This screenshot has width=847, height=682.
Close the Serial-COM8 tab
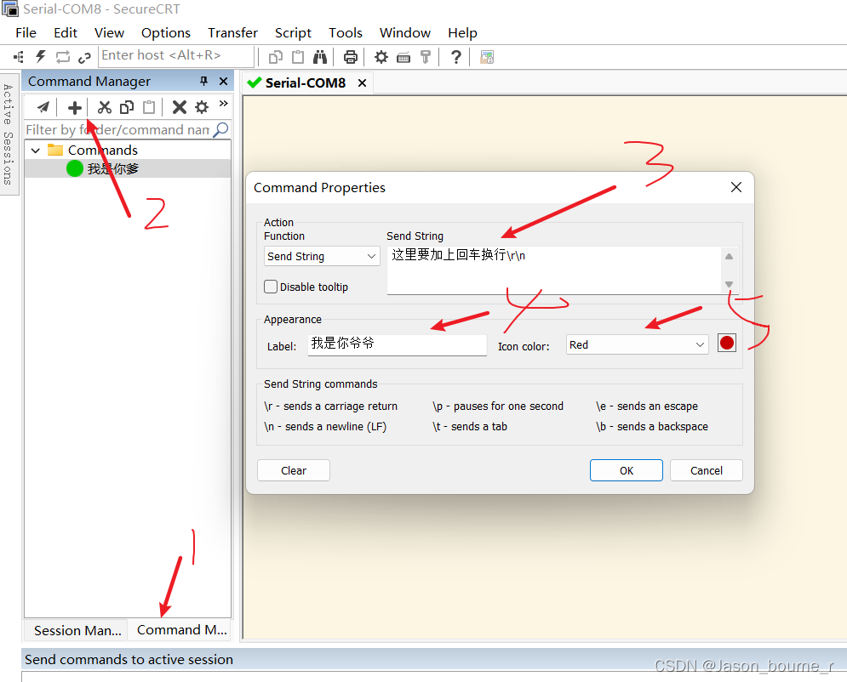coord(362,83)
